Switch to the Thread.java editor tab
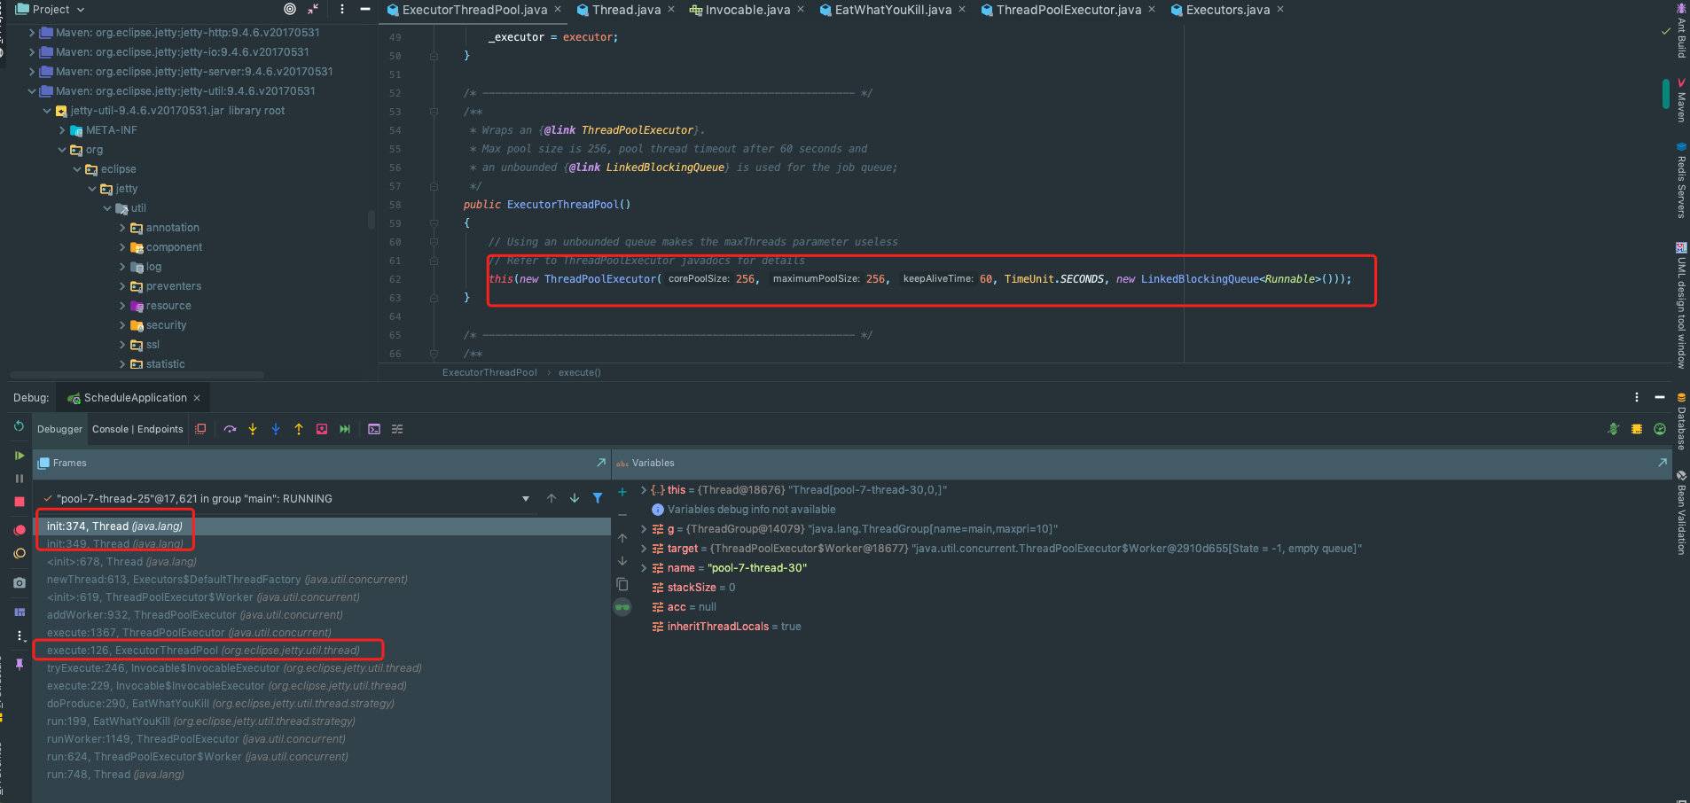The image size is (1690, 803). click(625, 10)
